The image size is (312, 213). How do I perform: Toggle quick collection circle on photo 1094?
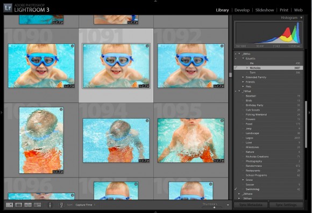(x=147, y=121)
